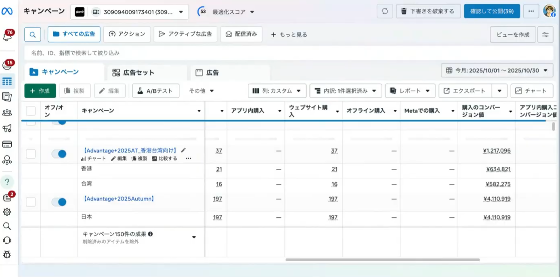
Task: Click the Meta logo icon
Action: click(x=7, y=11)
